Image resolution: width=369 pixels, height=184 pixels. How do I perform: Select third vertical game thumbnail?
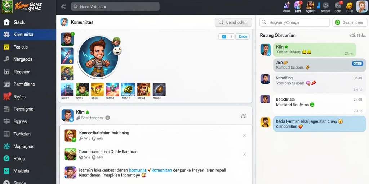(x=67, y=73)
